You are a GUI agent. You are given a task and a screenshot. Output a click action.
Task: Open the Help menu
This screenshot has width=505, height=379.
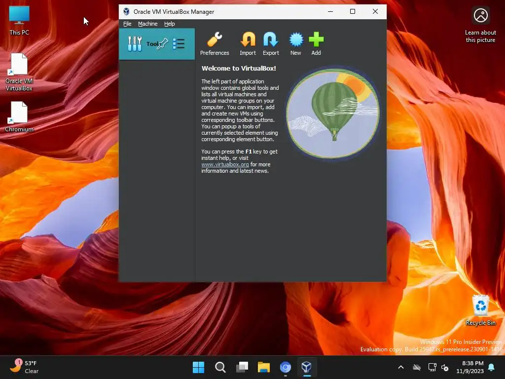[x=170, y=24]
